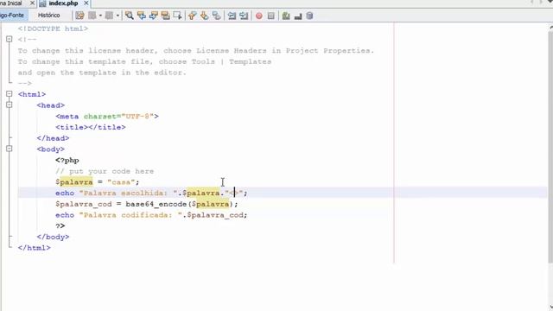Click 'Tools | Templates' comment text
The height and width of the screenshot is (311, 553).
[x=232, y=61]
